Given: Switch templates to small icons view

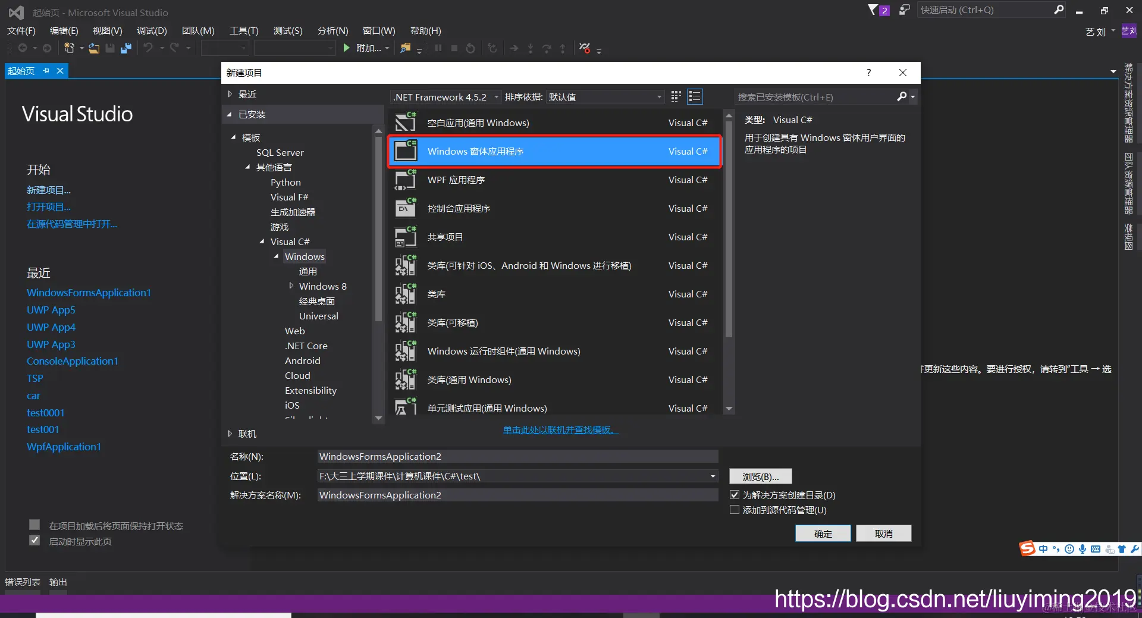Looking at the screenshot, I should [676, 96].
